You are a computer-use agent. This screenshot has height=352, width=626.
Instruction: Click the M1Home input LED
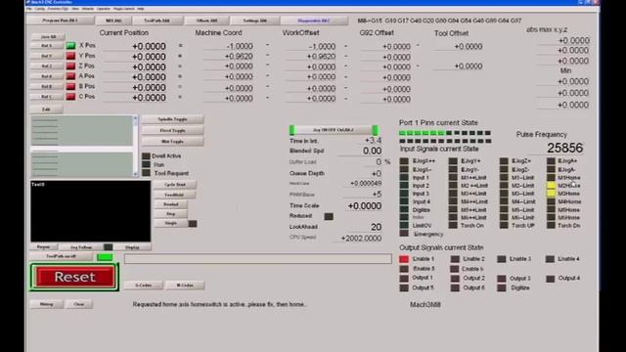click(x=551, y=178)
